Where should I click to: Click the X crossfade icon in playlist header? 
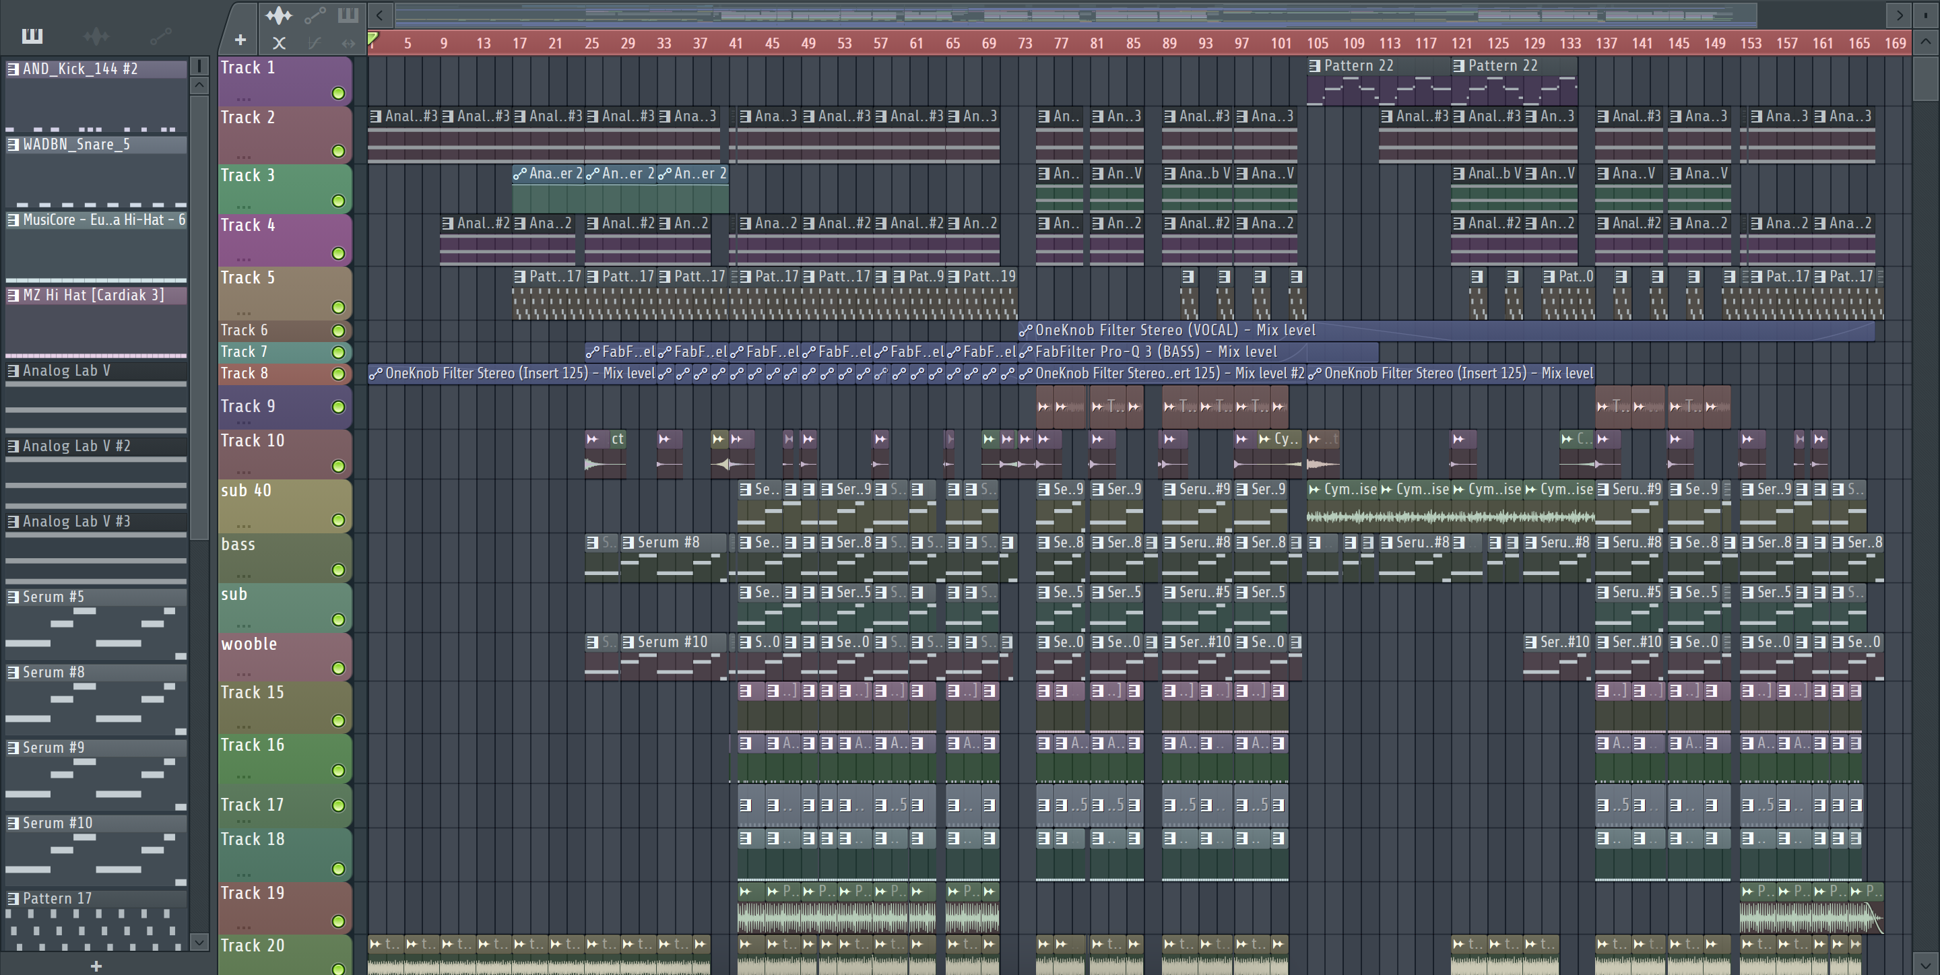coord(279,43)
